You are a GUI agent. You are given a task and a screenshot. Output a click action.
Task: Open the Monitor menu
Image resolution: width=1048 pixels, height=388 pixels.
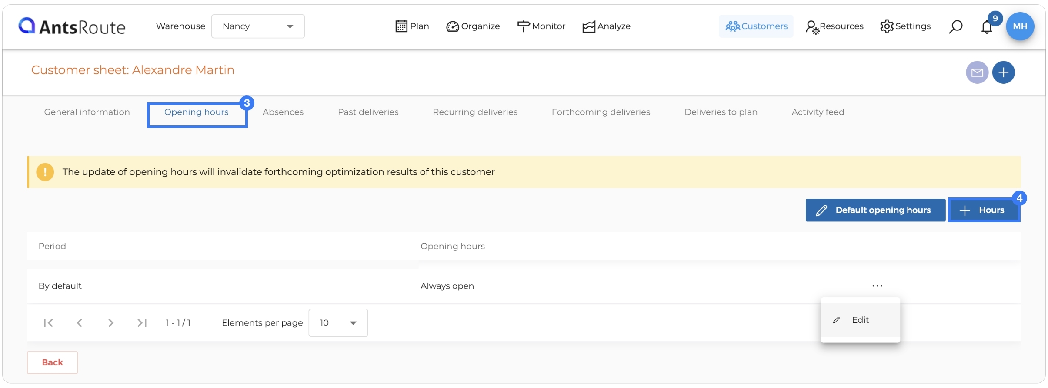pyautogui.click(x=541, y=26)
